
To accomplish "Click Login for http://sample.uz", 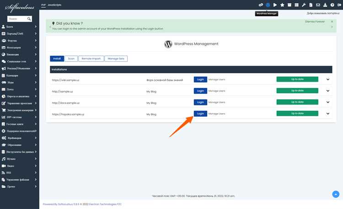I will pyautogui.click(x=200, y=91).
